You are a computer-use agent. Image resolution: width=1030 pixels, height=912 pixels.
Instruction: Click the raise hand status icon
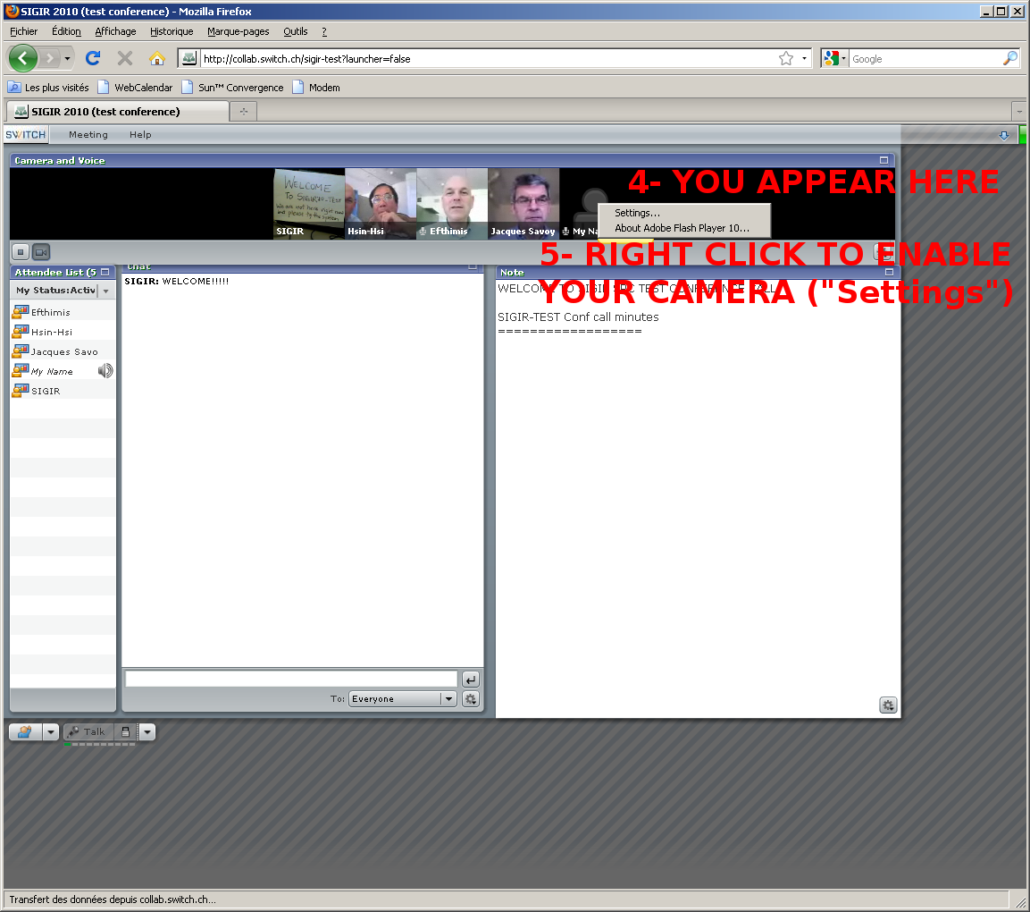(24, 732)
